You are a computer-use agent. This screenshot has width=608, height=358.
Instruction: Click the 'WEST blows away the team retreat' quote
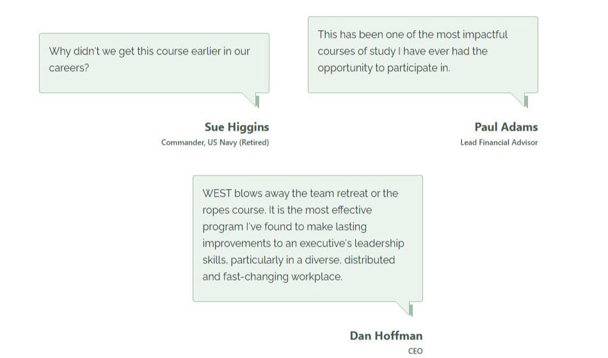tap(307, 238)
